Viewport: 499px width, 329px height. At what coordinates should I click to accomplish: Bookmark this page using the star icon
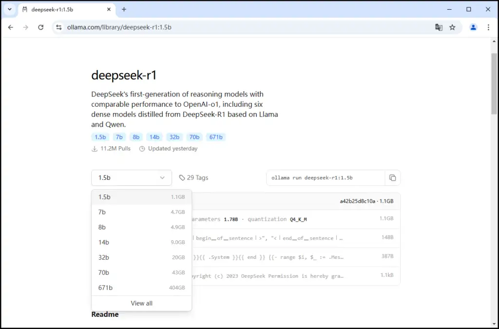coord(452,27)
